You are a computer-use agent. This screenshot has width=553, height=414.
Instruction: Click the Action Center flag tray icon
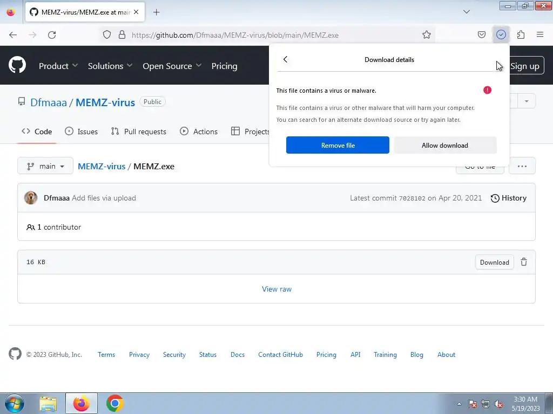point(473,404)
